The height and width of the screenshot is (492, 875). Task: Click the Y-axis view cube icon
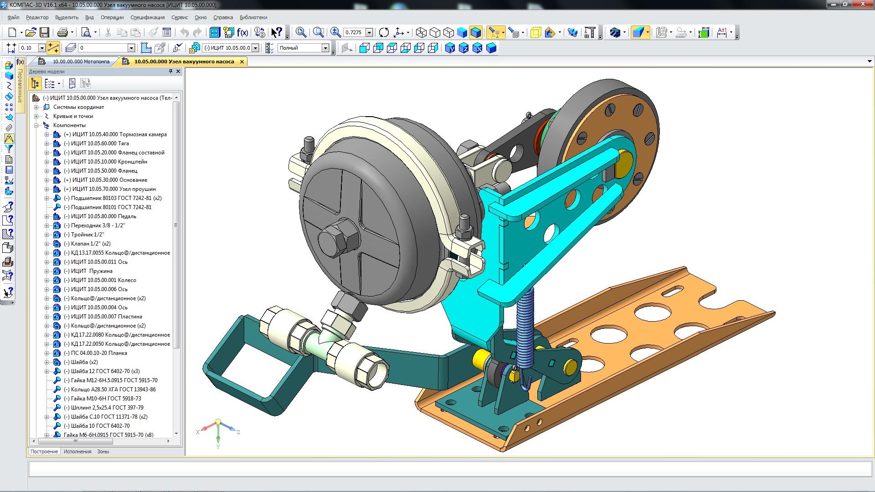[450, 48]
